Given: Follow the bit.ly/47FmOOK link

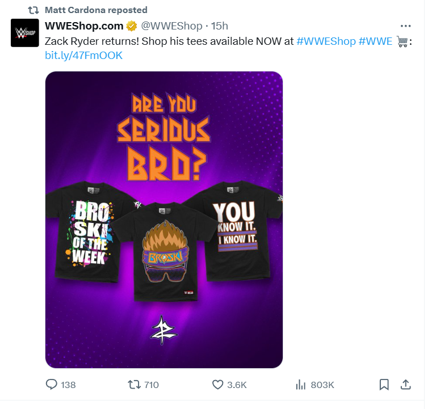Looking at the screenshot, I should point(83,56).
